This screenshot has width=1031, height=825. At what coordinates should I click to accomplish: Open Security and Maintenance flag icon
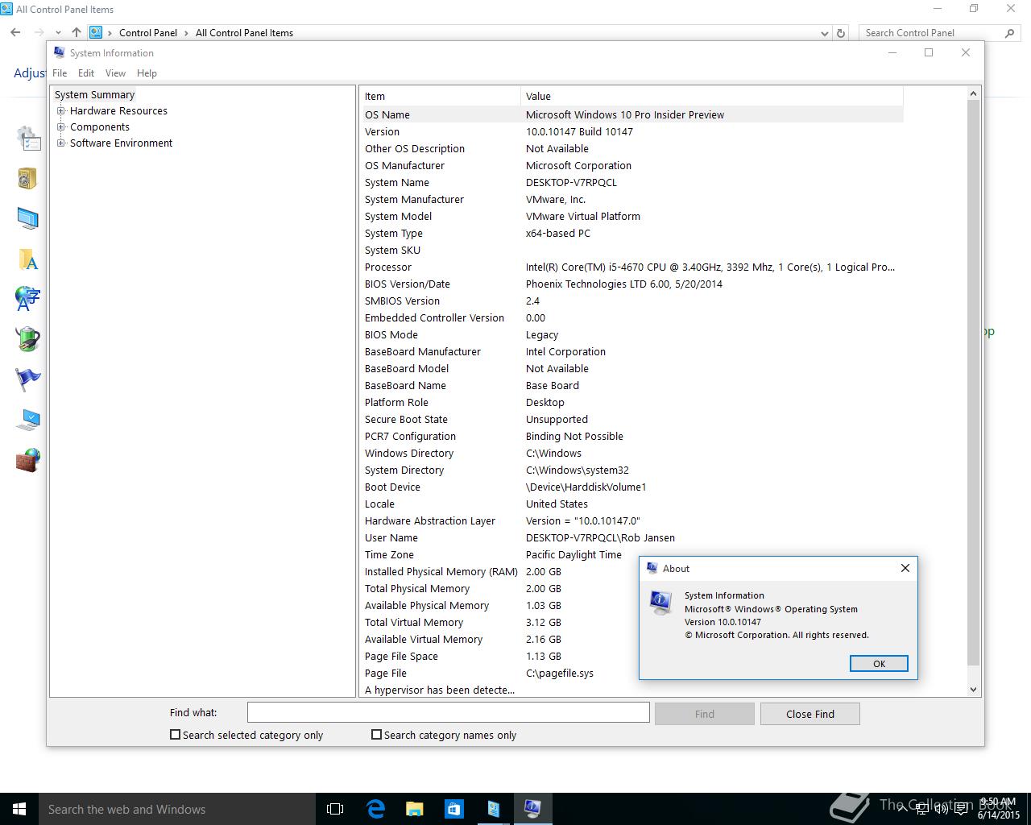(x=27, y=379)
